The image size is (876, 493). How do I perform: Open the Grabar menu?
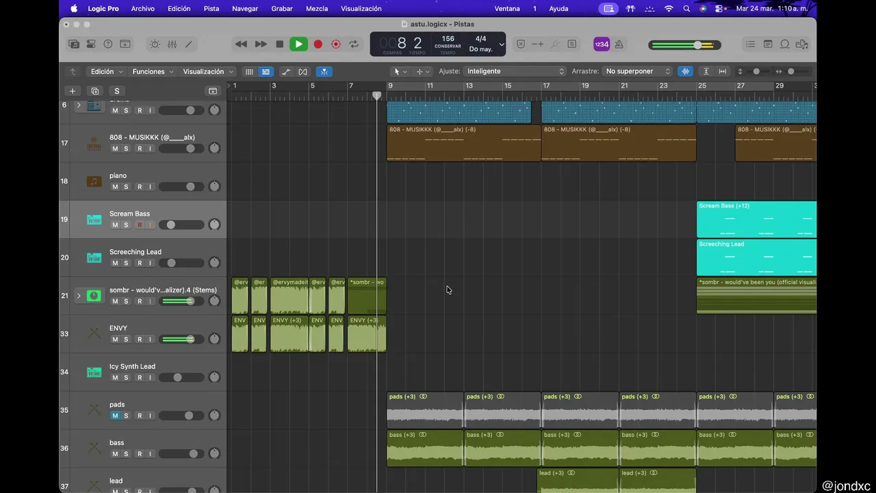pyautogui.click(x=282, y=8)
